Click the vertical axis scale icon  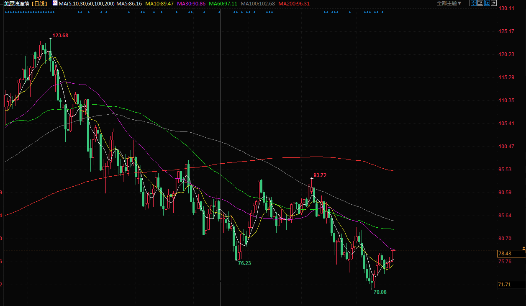click(x=480, y=3)
